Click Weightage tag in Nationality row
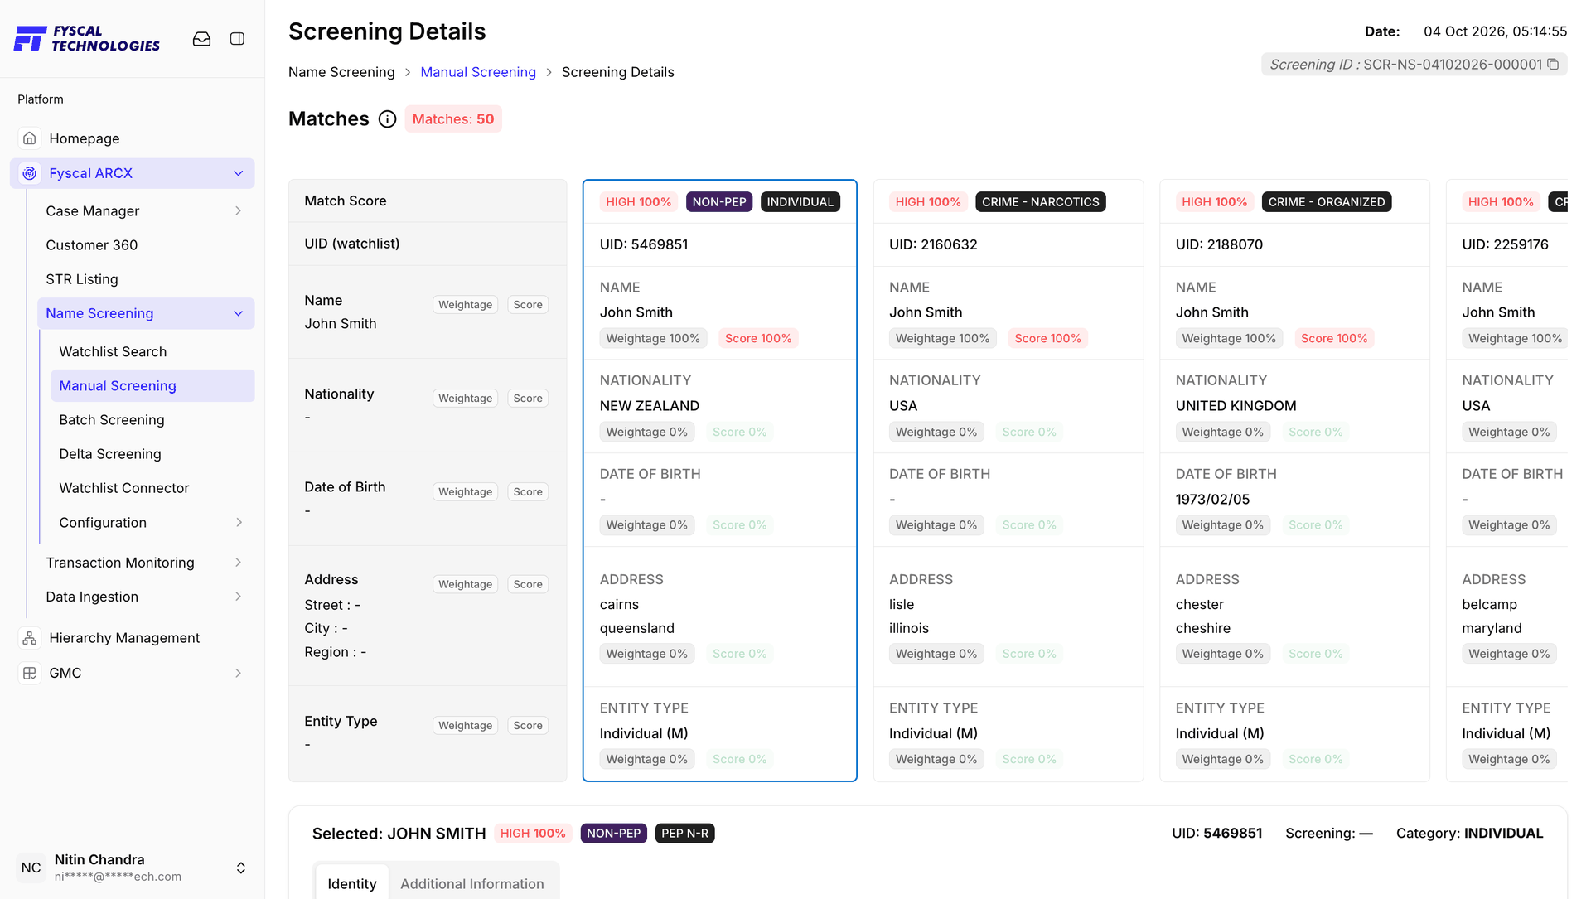Screen dimensions: 1591x899 (x=466, y=399)
